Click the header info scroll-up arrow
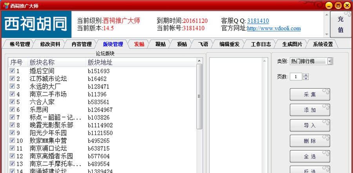Screen dimensions: 353x173 point(327,14)
